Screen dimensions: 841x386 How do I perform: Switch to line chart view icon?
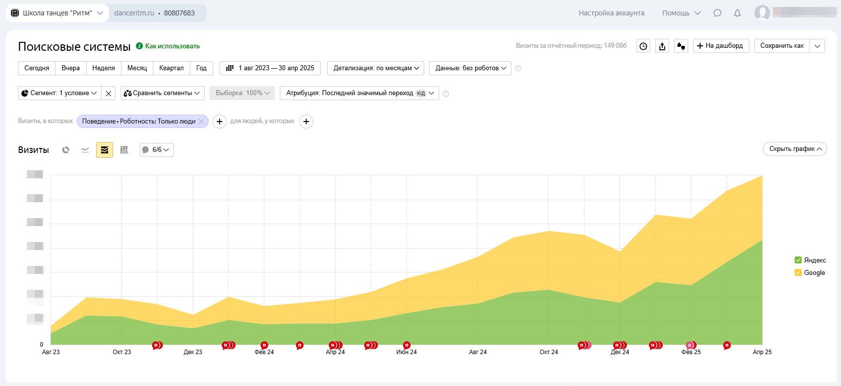pyautogui.click(x=85, y=150)
